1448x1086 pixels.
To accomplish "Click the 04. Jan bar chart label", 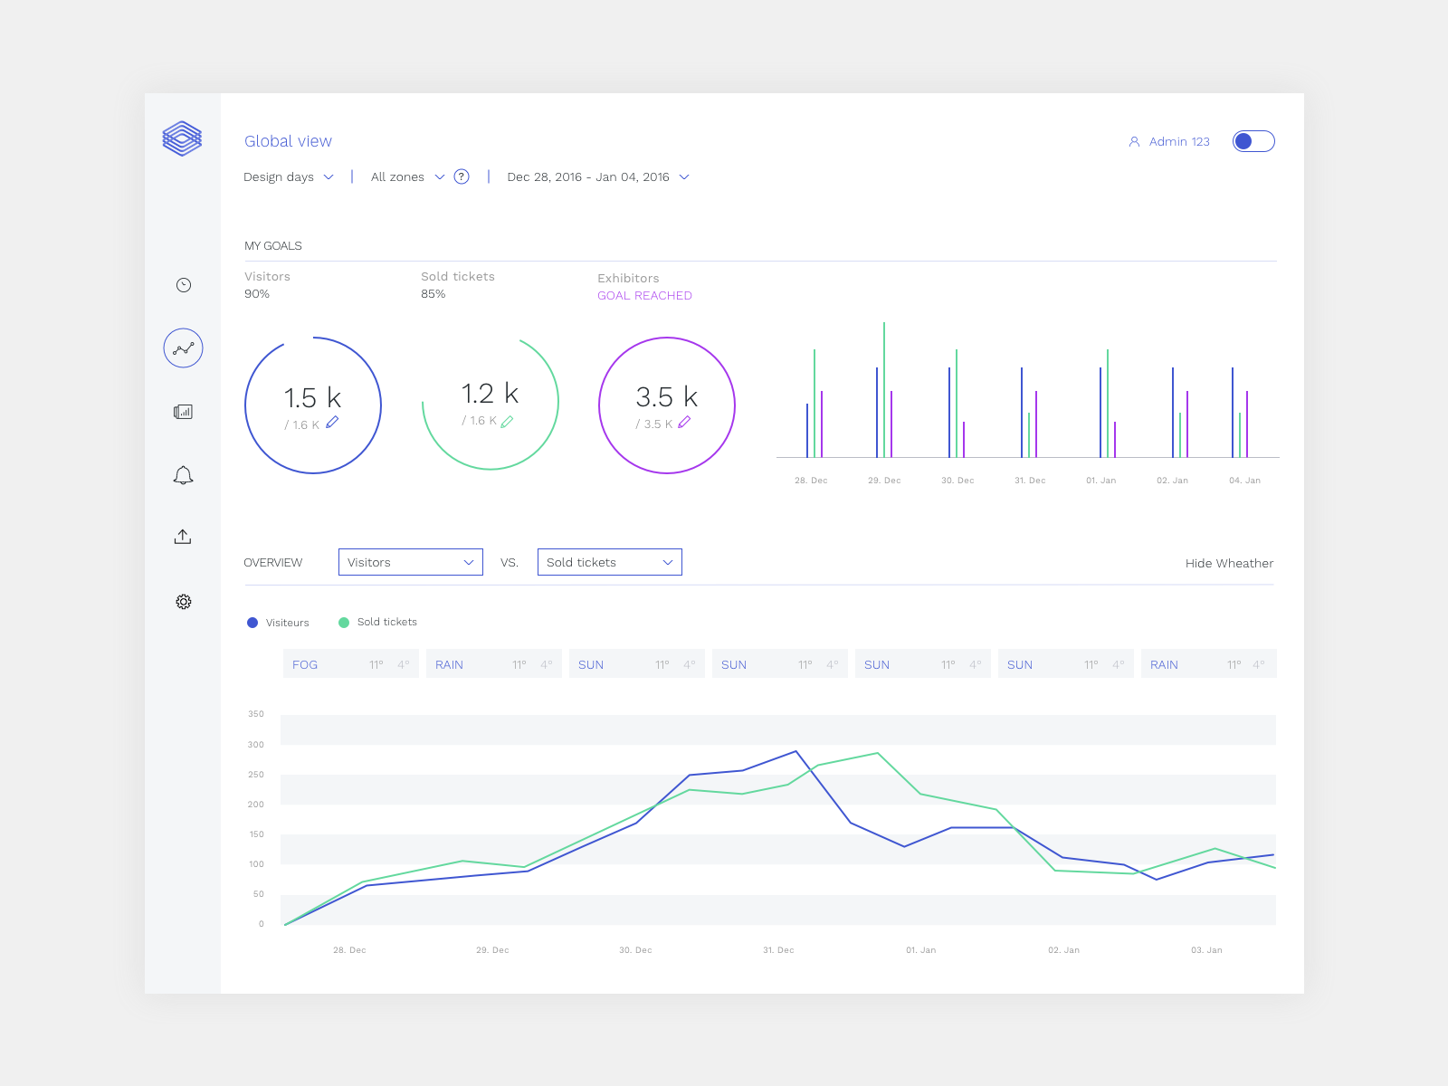I will coord(1244,481).
